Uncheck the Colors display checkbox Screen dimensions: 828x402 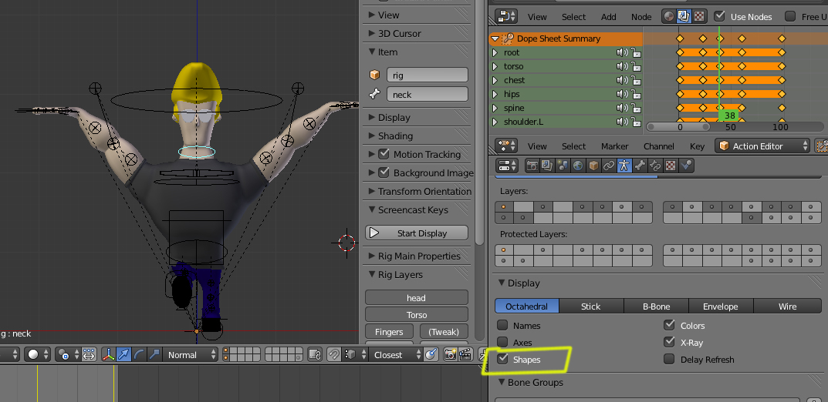point(670,325)
